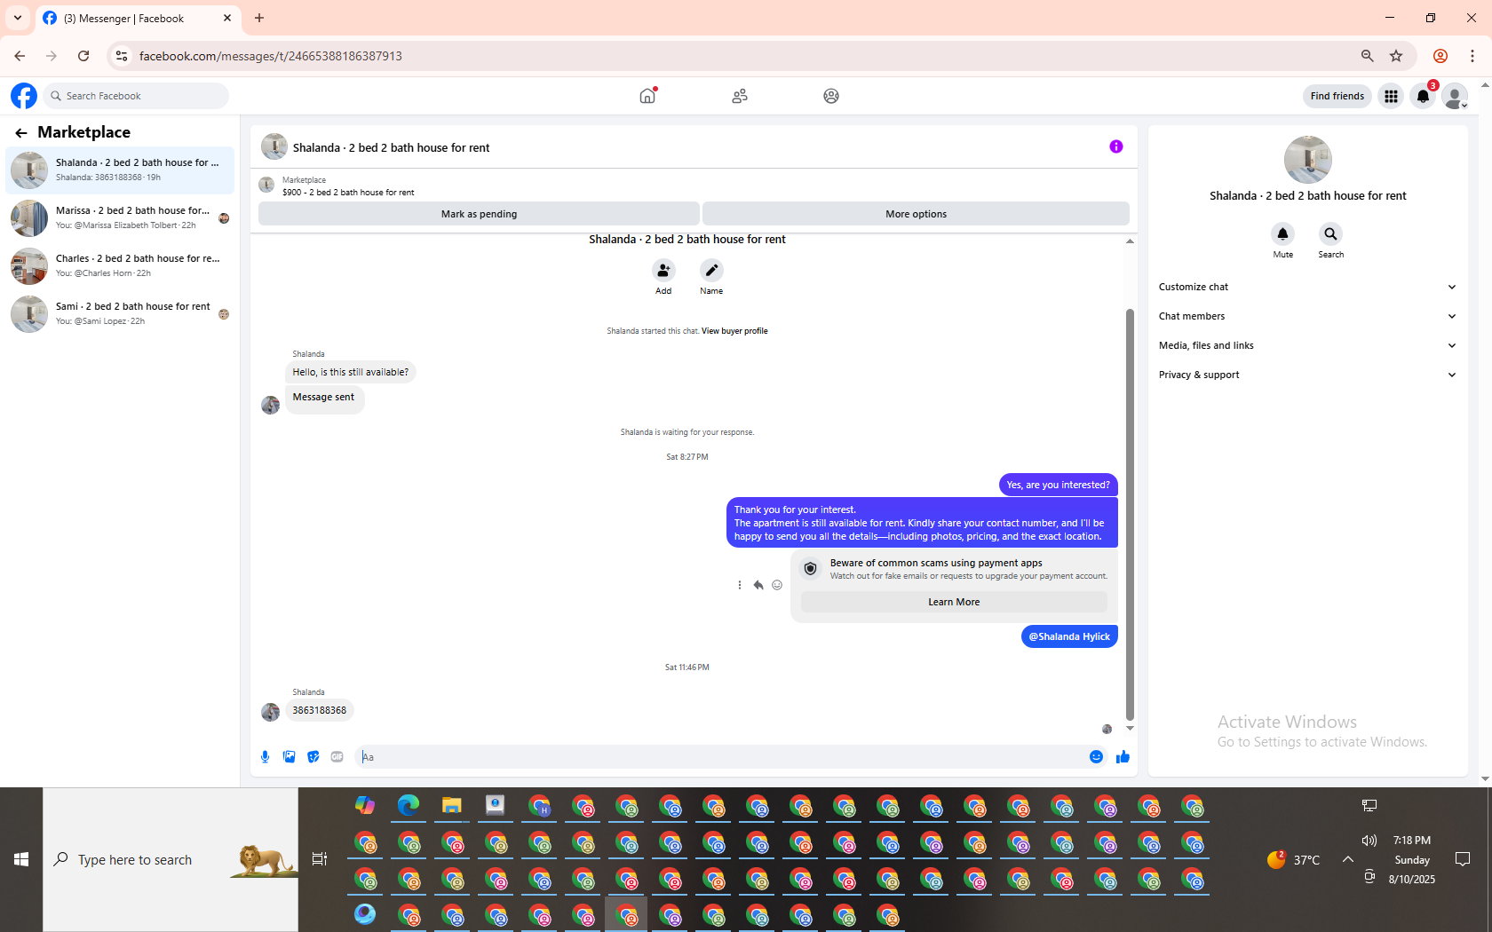Show hidden system tray icons

(1347, 859)
